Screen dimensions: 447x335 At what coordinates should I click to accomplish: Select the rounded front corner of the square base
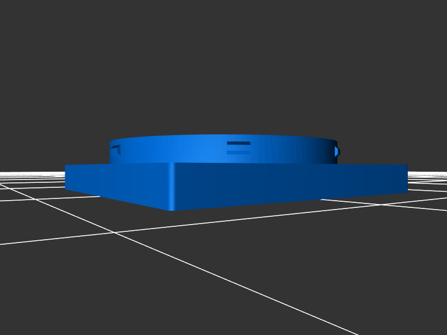pos(172,186)
